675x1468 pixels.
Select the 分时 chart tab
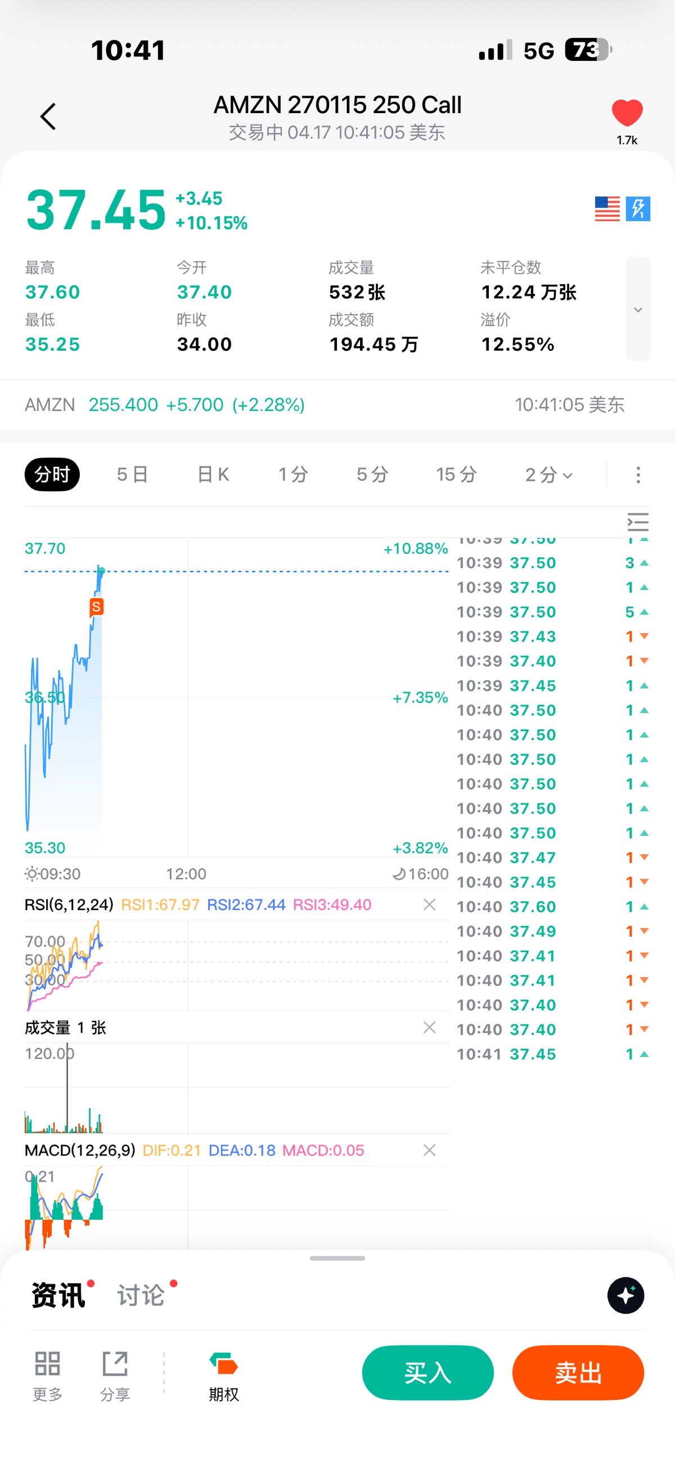[52, 474]
